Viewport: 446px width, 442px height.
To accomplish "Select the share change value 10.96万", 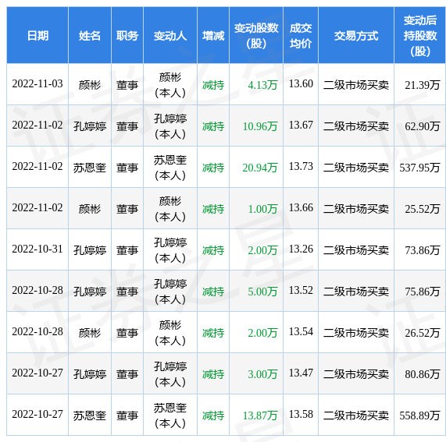I will pyautogui.click(x=260, y=126).
